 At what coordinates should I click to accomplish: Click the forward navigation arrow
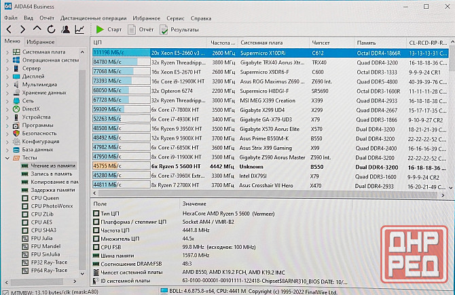point(22,29)
